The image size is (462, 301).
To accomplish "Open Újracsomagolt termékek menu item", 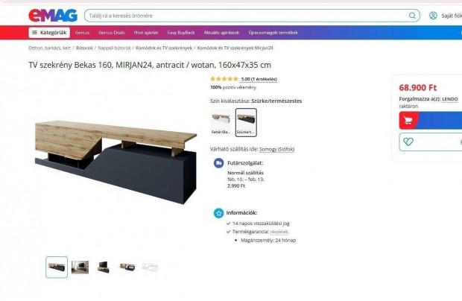I will point(273,32).
